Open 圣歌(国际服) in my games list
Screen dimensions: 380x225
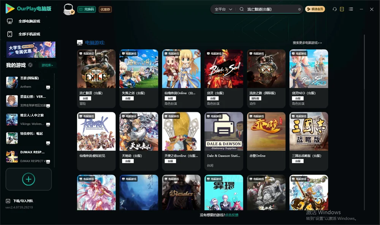click(28, 82)
